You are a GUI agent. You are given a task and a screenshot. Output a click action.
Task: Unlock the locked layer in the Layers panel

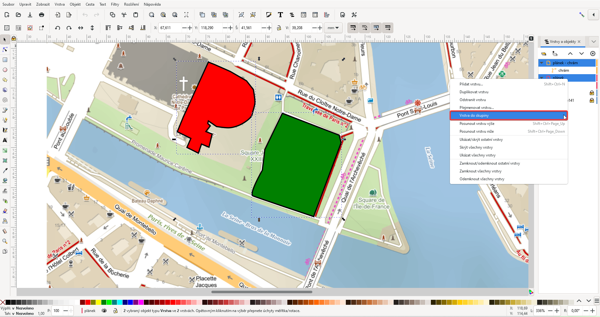(592, 93)
